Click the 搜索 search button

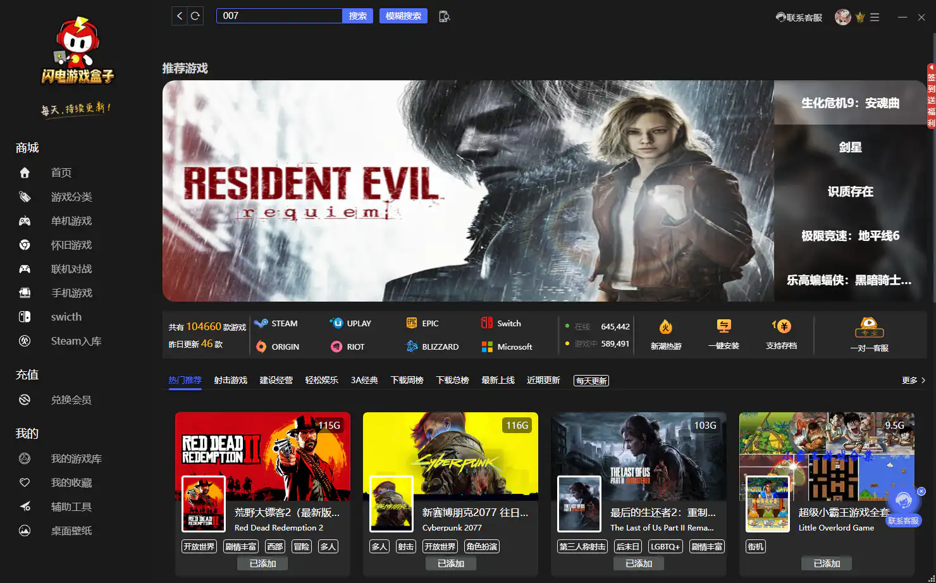click(x=358, y=16)
